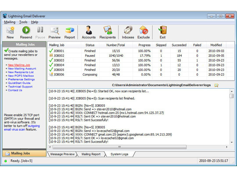Screen dimensions: 237x177
Task: Click the New Mailing Job link
Action: pos(19,65)
